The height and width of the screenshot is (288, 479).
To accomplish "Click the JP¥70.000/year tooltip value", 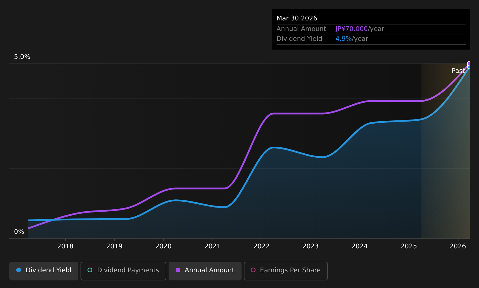I will point(360,29).
